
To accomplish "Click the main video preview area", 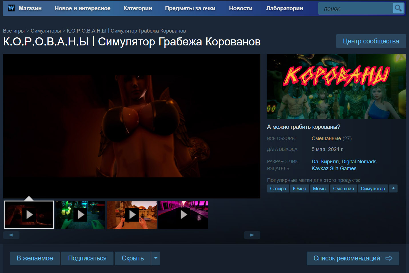I will coord(132,126).
